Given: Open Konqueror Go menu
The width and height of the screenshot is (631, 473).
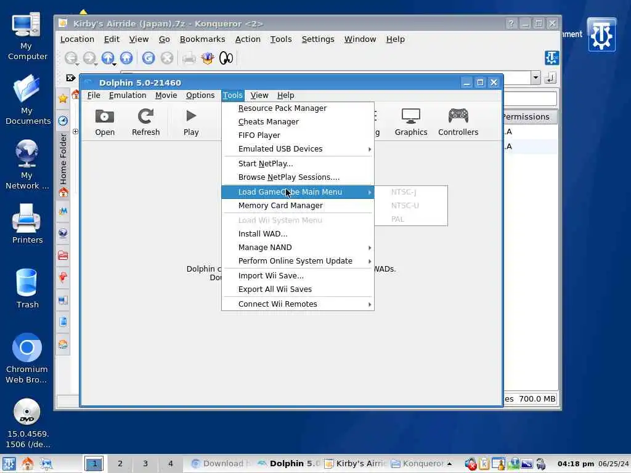Looking at the screenshot, I should point(164,39).
